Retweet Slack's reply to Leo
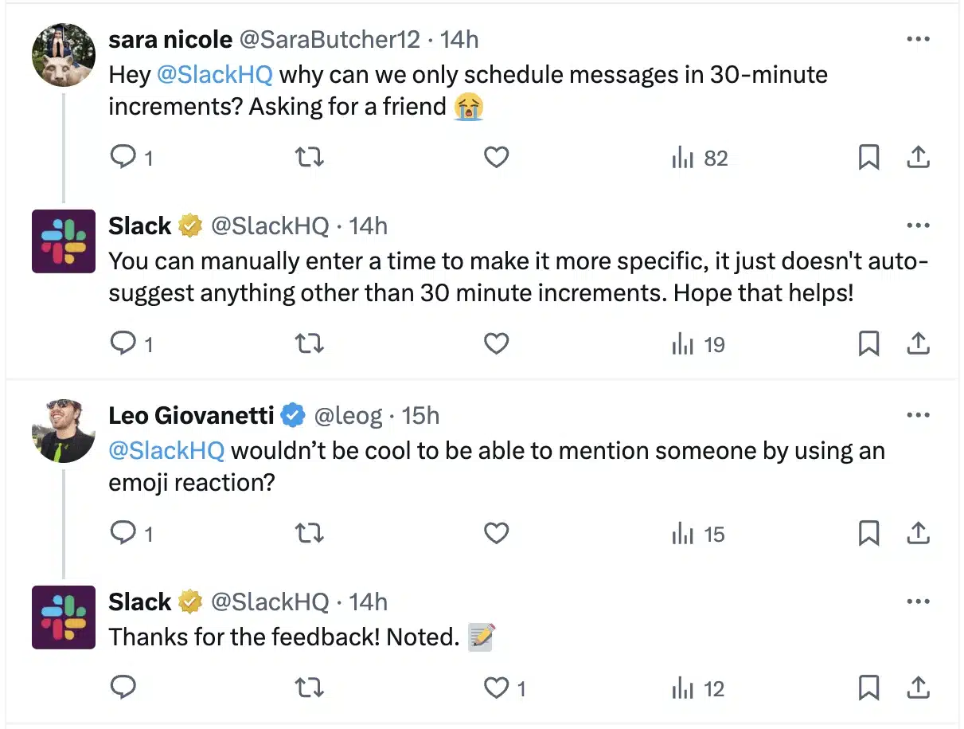Screen dimensions: 964x729 (310, 688)
